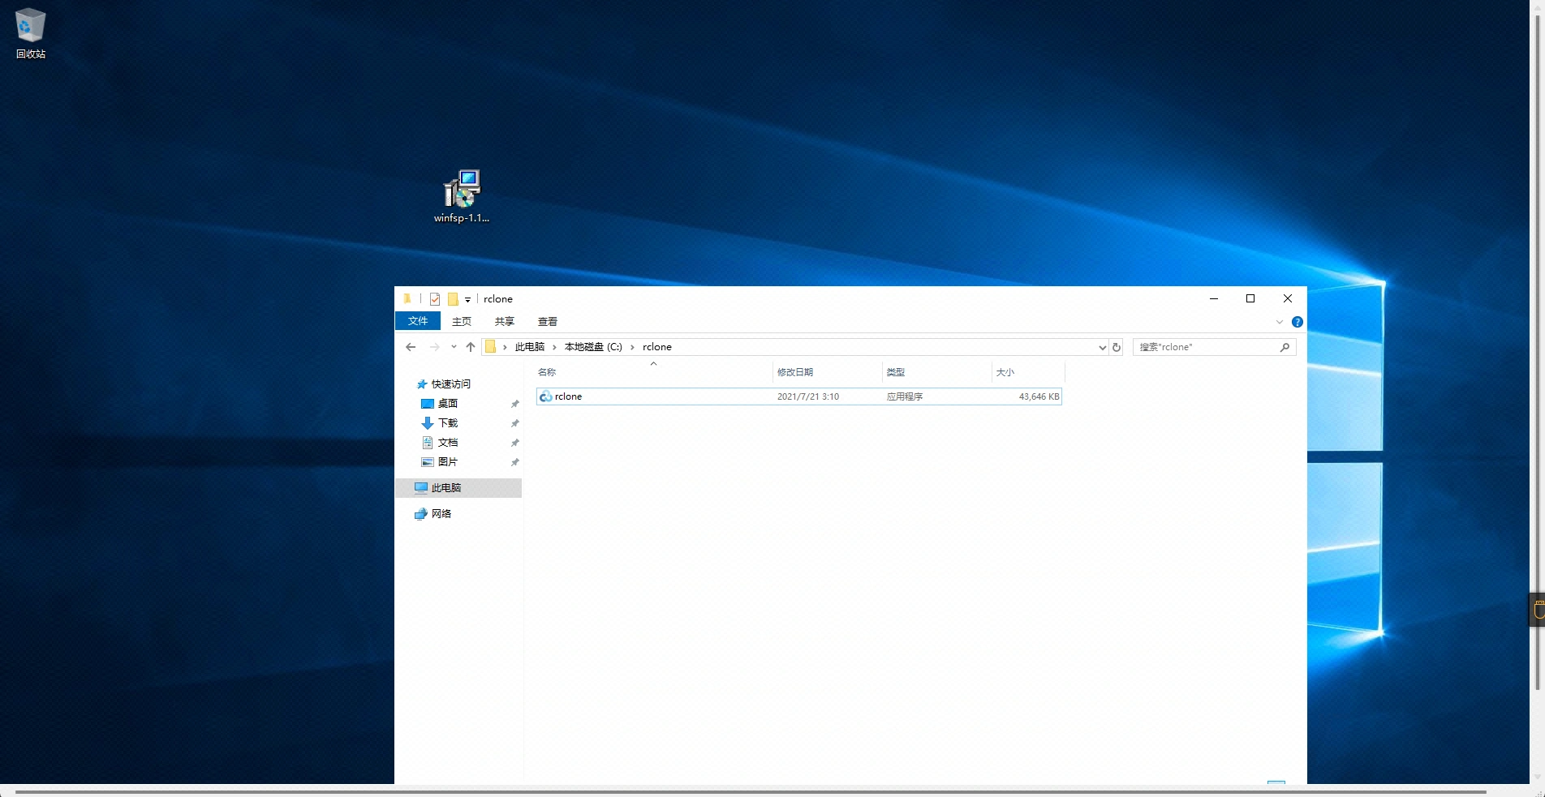
Task: Expand the ribbon with the chevron
Action: click(1280, 322)
